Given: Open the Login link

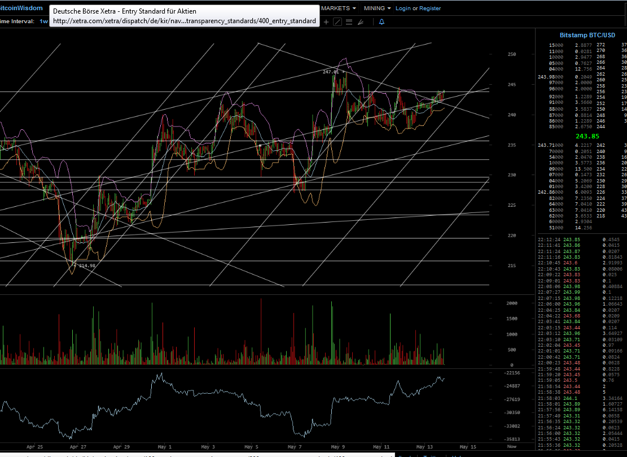Looking at the screenshot, I should click(403, 8).
